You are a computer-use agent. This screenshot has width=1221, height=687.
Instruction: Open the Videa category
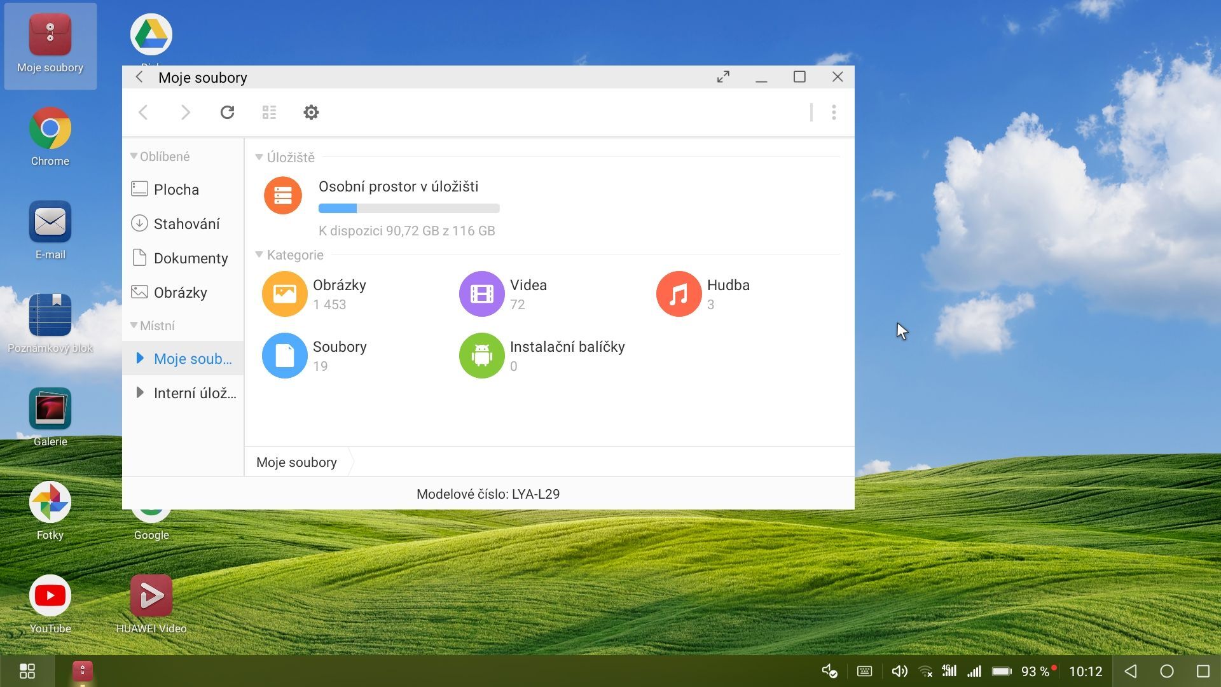click(482, 294)
